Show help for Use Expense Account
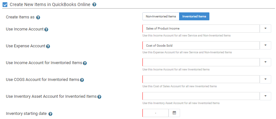This screenshot has height=119, width=276. pyautogui.click(x=48, y=46)
